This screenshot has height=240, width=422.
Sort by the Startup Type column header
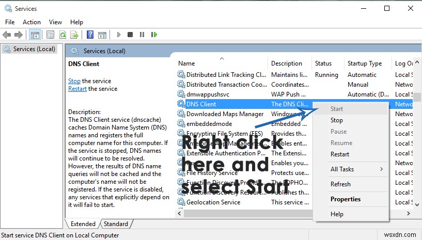coord(367,63)
